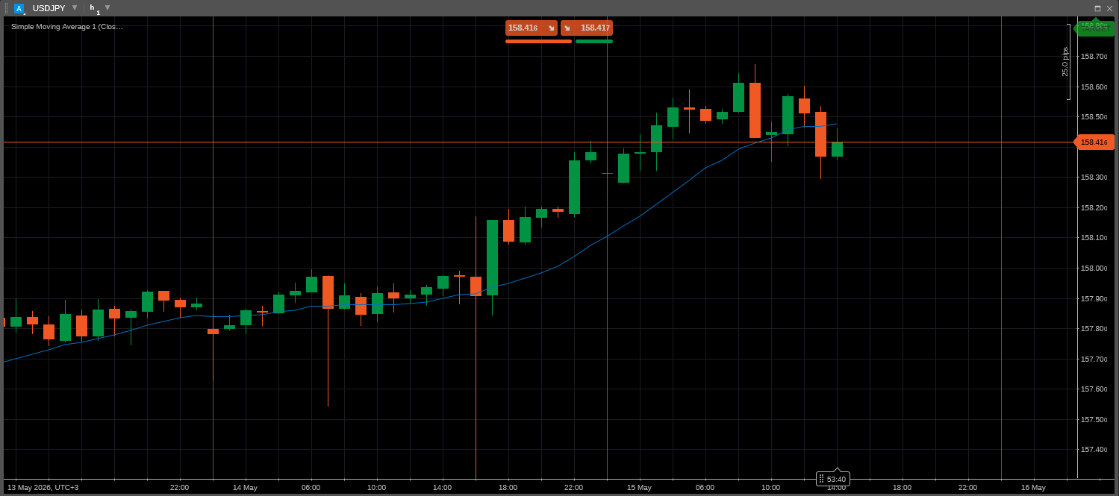The image size is (1119, 496).
Task: Click the 158.700 price axis label
Action: click(1094, 56)
